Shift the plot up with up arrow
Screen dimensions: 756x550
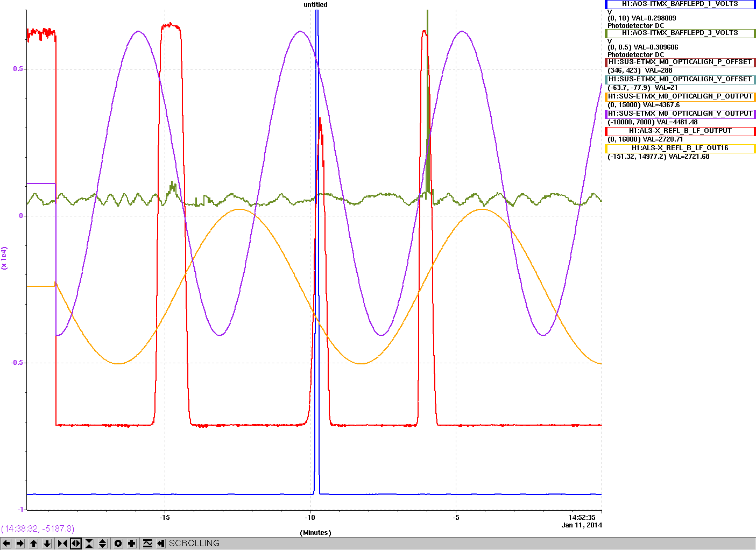33,544
